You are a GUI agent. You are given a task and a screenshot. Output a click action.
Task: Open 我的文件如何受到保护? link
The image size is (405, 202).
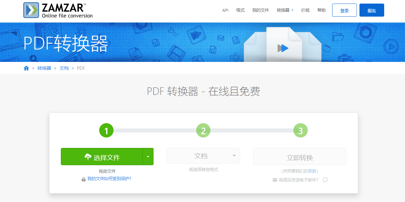click(x=109, y=179)
